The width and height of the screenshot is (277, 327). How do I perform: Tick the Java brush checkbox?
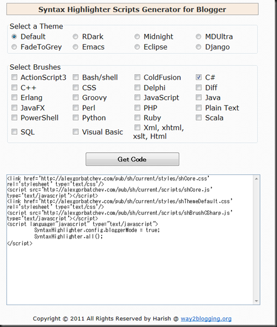point(198,97)
